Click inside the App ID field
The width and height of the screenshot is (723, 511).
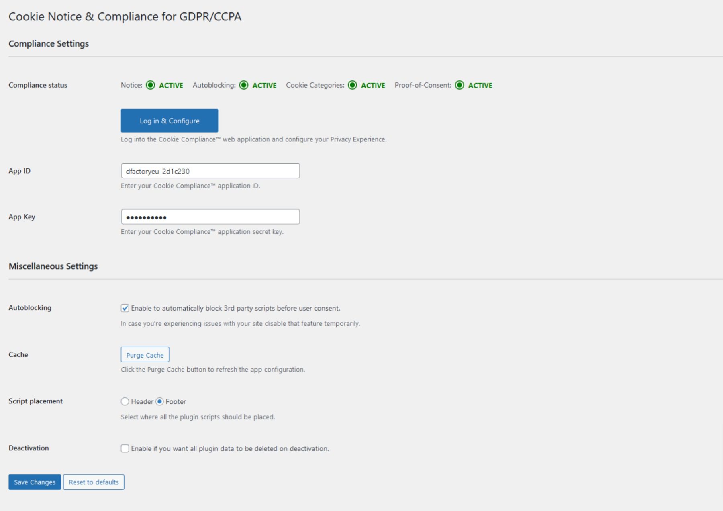[x=210, y=170]
